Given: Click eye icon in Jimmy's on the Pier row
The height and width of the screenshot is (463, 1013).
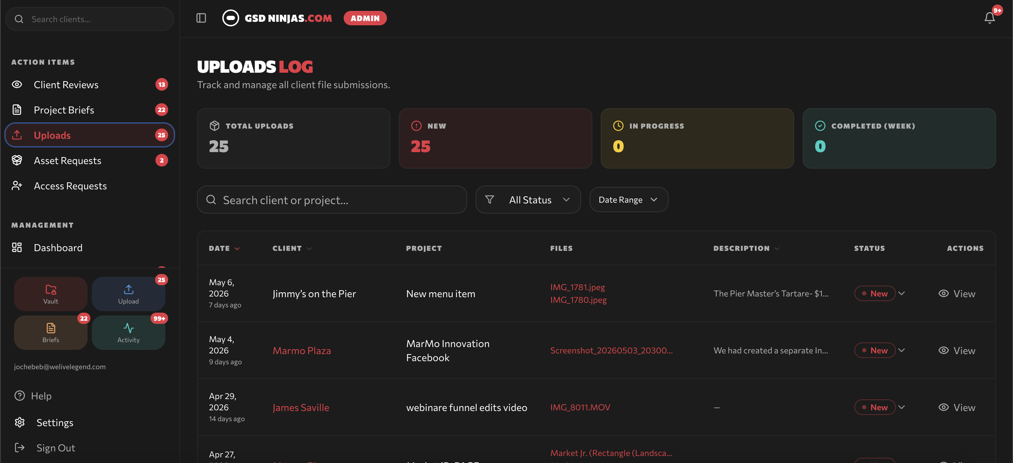Looking at the screenshot, I should (943, 293).
